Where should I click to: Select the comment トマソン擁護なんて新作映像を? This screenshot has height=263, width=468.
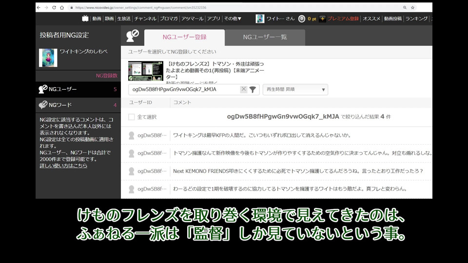point(302,153)
